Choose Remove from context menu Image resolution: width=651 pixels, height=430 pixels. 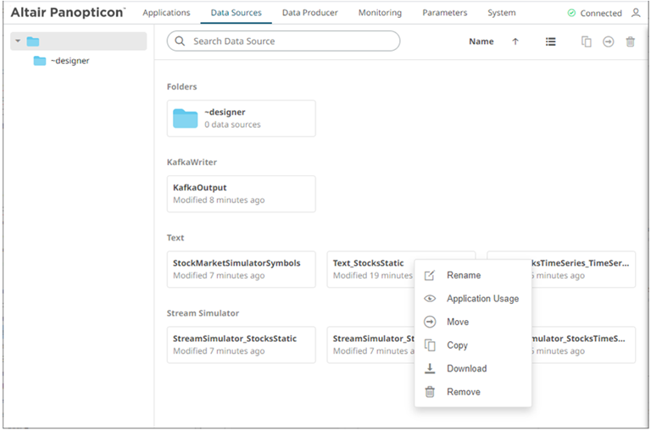pyautogui.click(x=463, y=392)
